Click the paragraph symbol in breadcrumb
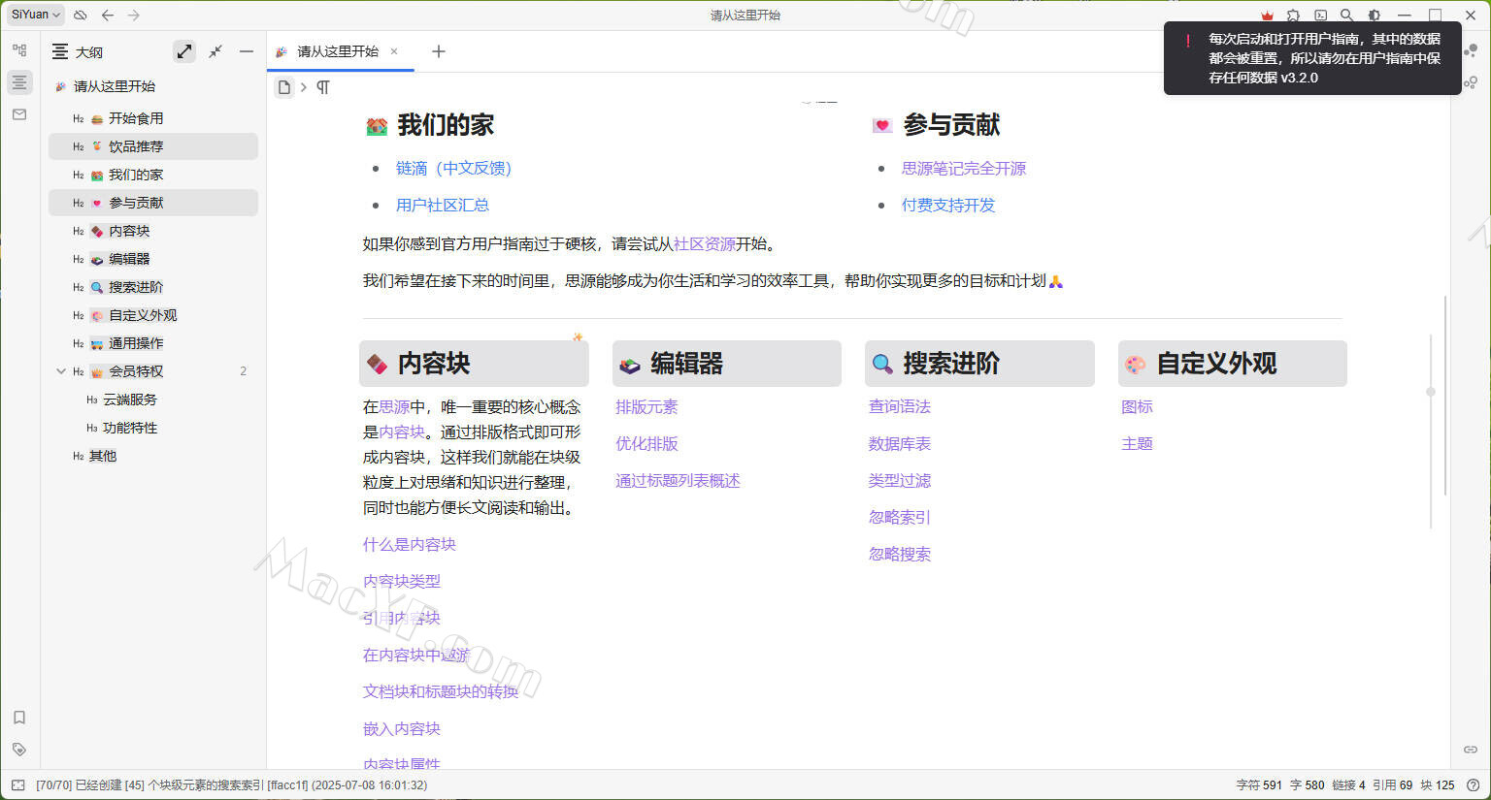1491x800 pixels. [323, 87]
